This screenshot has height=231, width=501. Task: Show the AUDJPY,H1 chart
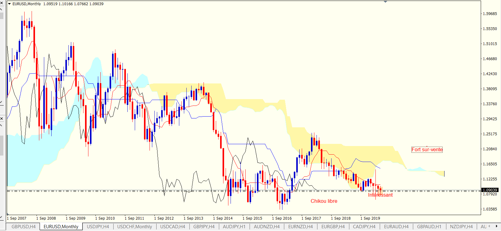234,227
